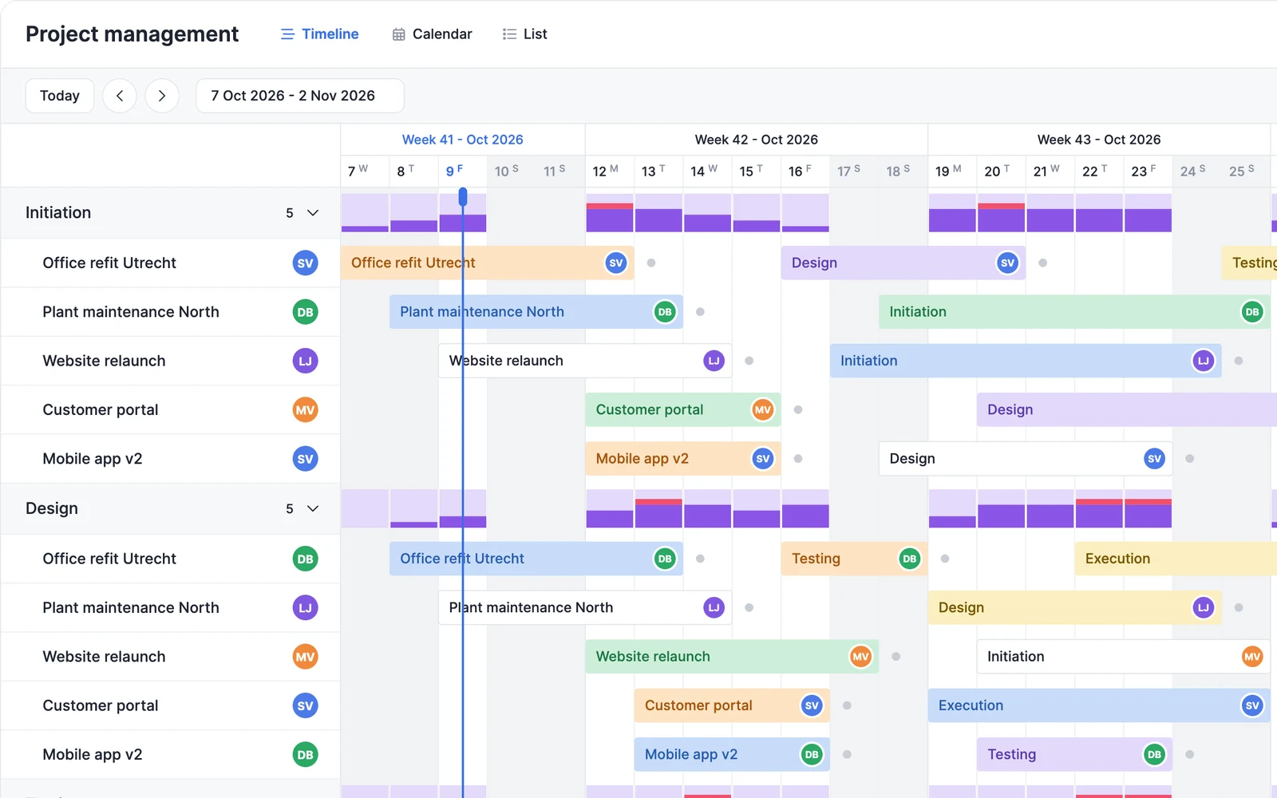Click the SV avatar on purple Design bar
The image size is (1277, 798).
coord(1007,263)
